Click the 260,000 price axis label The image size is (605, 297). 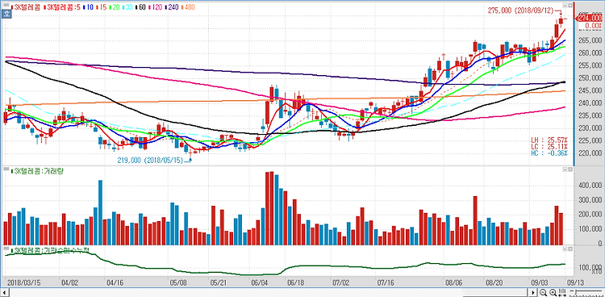(x=590, y=53)
